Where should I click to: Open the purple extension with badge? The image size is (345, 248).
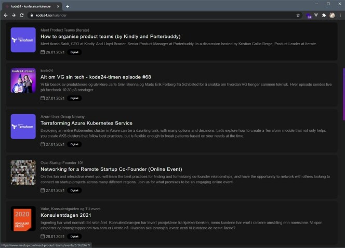309,16
